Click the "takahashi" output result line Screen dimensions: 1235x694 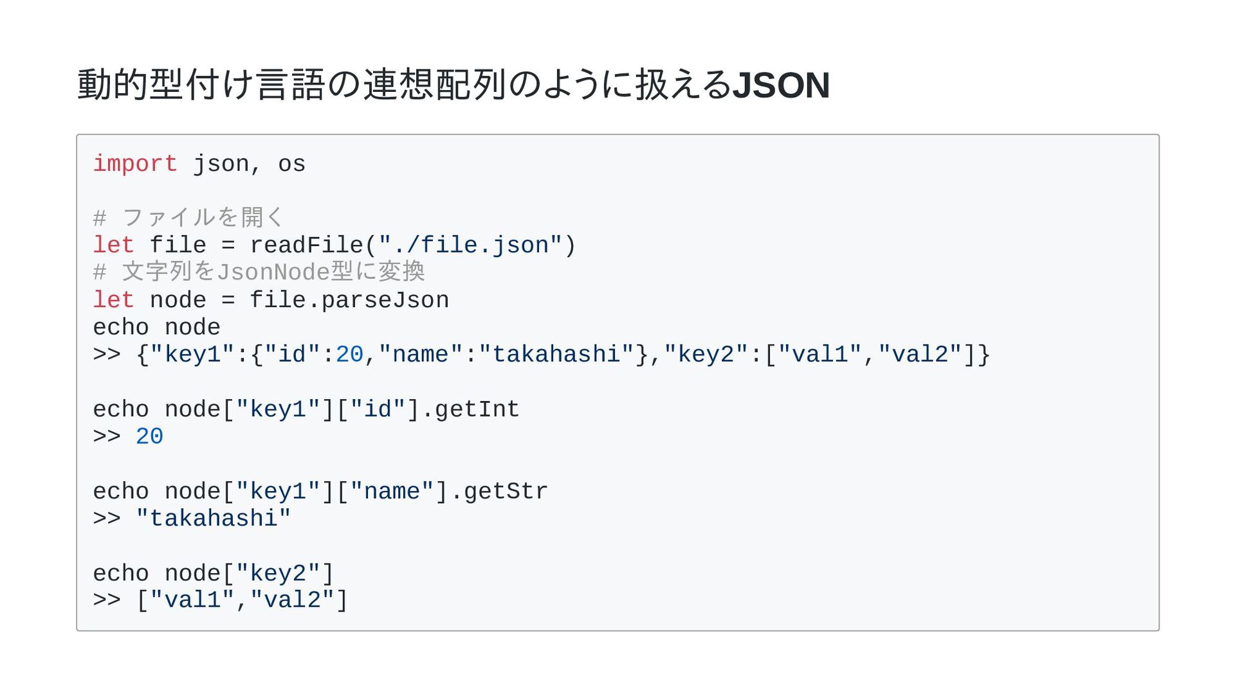(x=192, y=519)
